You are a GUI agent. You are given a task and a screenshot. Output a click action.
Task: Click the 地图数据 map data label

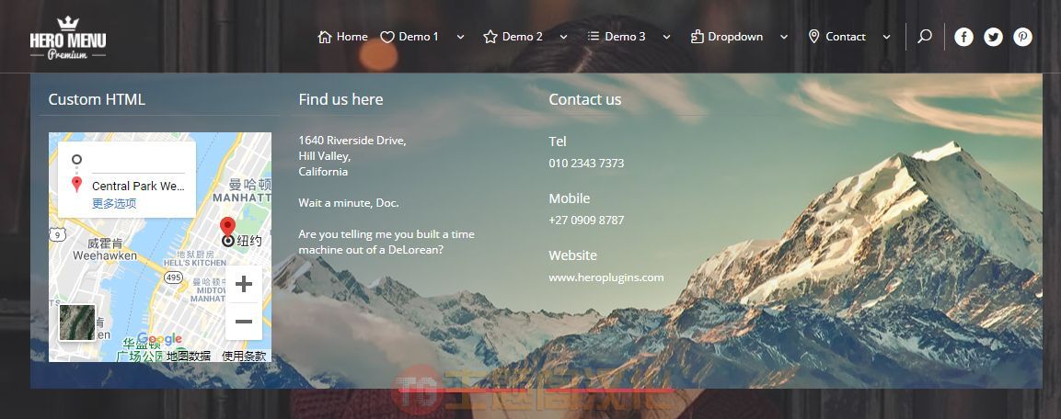(189, 357)
